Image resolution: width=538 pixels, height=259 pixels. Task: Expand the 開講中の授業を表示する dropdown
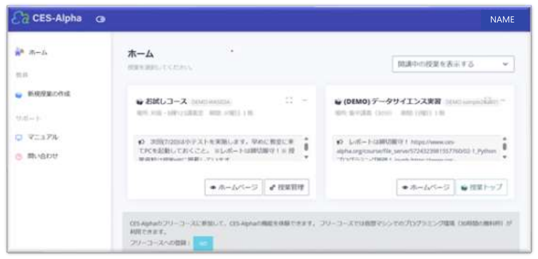point(453,64)
